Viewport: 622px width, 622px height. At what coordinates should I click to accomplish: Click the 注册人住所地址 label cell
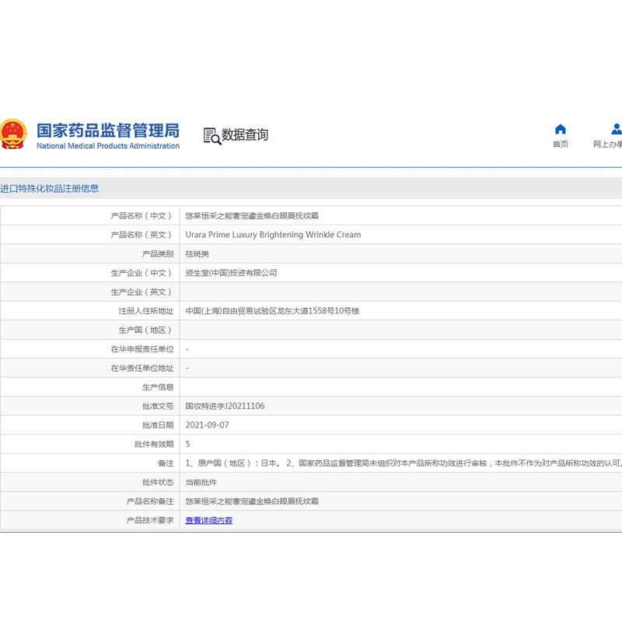click(90, 311)
